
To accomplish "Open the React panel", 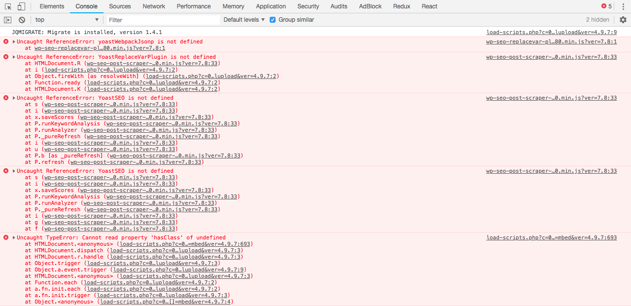I will point(429,6).
